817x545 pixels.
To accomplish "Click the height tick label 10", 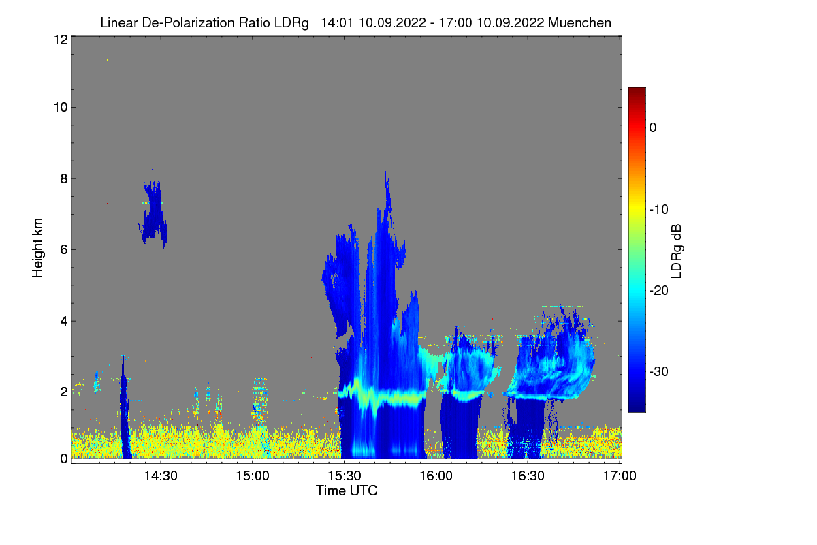I will (59, 107).
